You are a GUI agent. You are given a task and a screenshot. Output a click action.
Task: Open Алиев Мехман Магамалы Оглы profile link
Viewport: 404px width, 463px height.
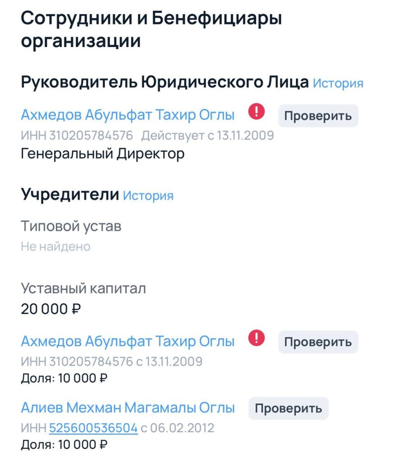pos(128,408)
